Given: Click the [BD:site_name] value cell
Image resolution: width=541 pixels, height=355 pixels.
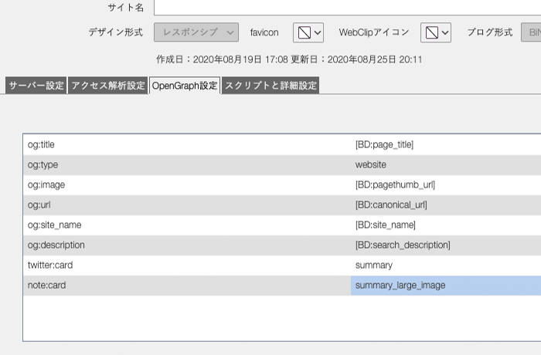Looking at the screenshot, I should pos(446,225).
